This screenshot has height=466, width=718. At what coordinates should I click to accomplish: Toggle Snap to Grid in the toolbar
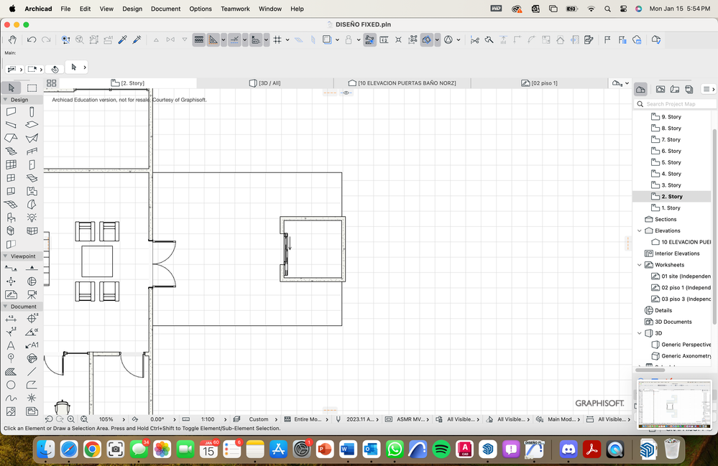coord(277,39)
